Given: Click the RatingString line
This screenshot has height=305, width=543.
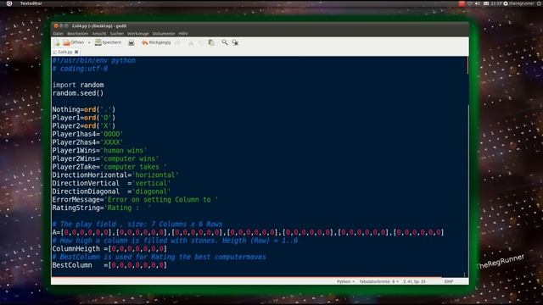Looking at the screenshot, I should coord(102,208).
